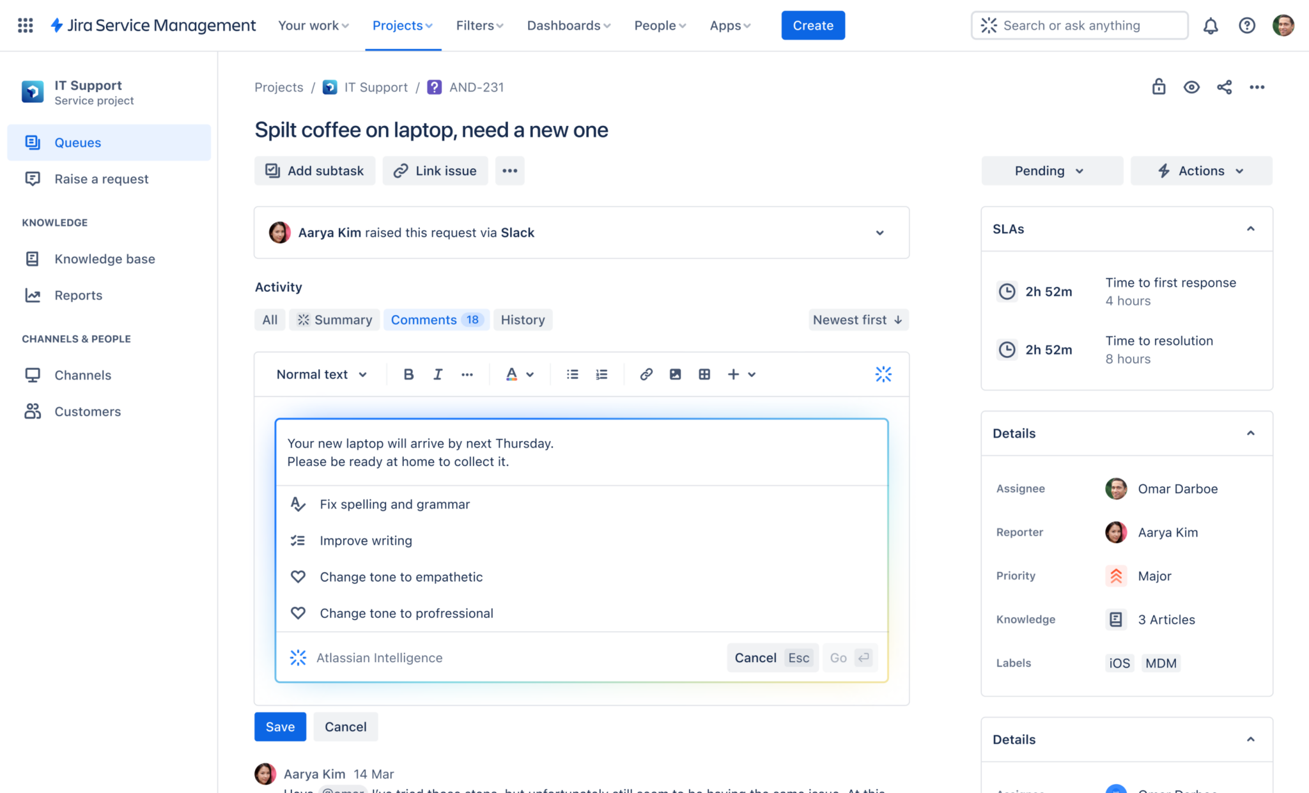Screen dimensions: 1309x793
Task: Insert an image via the toolbar icon
Action: point(675,374)
